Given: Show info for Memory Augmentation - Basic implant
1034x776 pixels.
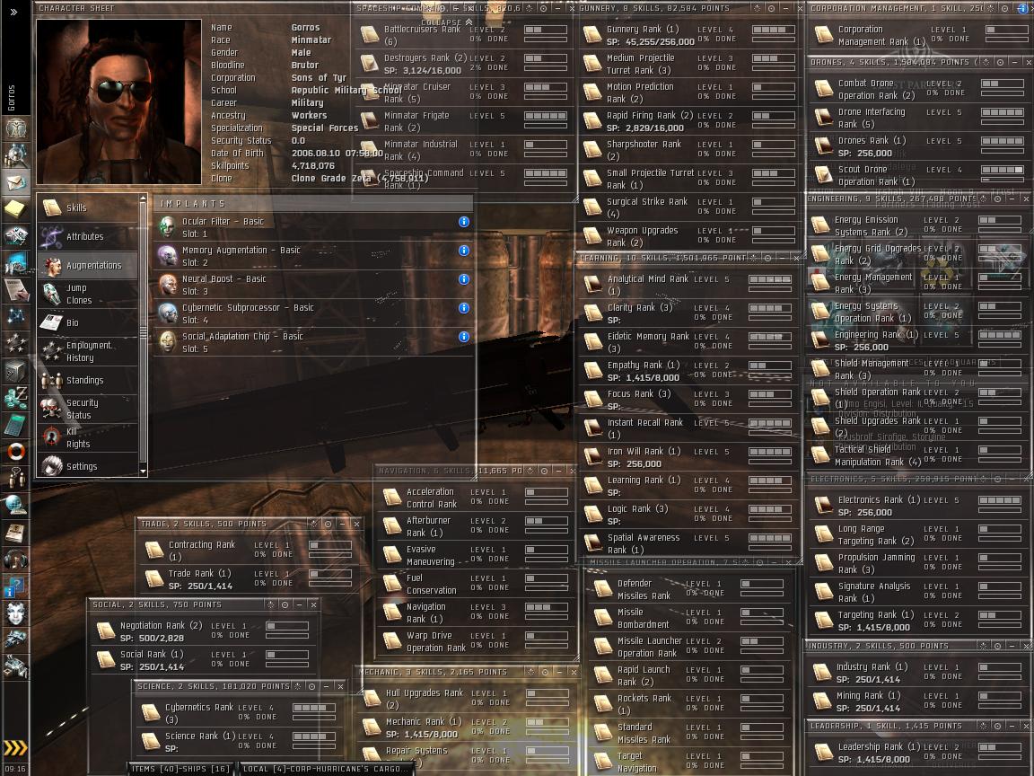Looking at the screenshot, I should click(464, 251).
